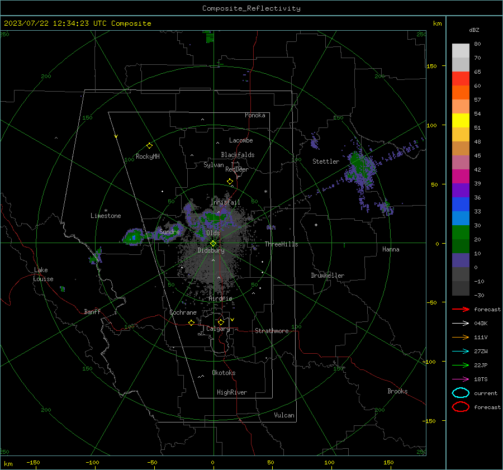Click the green echo band above Olds
Screen dimensions: 503x470
click(214, 217)
